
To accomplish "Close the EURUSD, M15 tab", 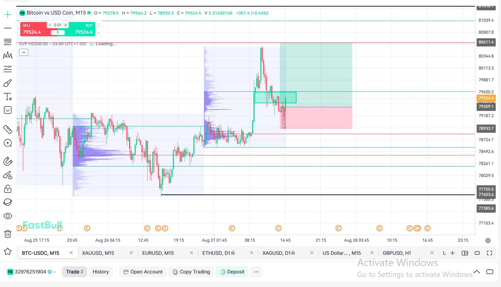I will 191,253.
